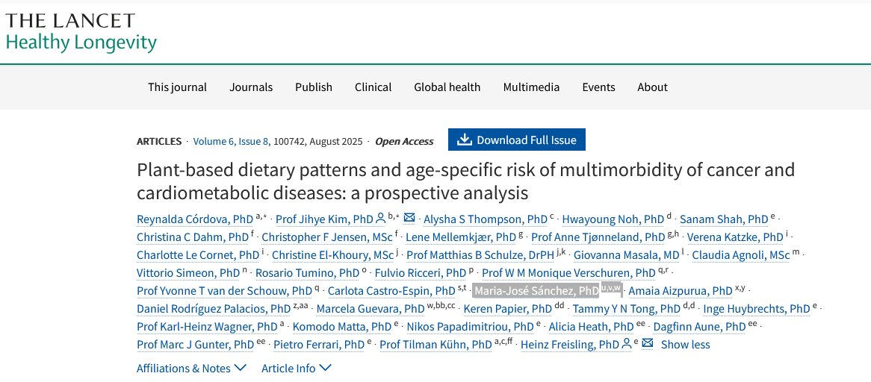Click the download arrow icon on Download Full Issue

(465, 140)
